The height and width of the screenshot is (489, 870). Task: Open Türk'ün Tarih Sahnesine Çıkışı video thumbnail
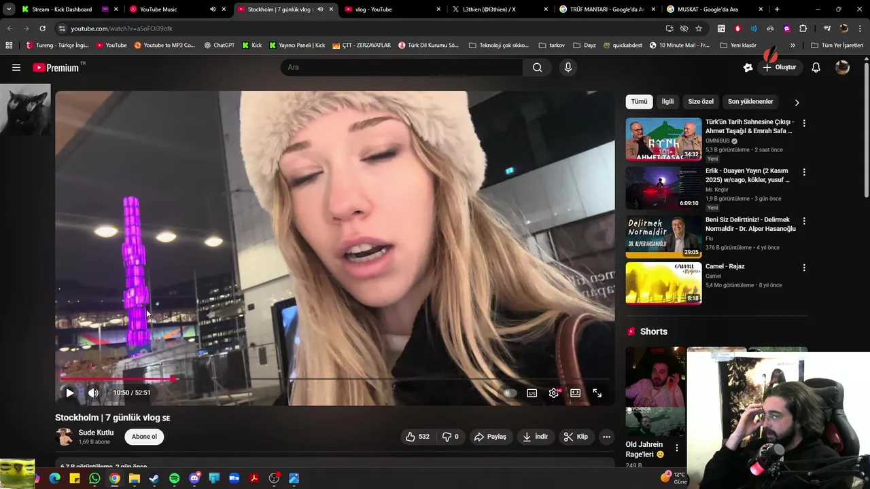pyautogui.click(x=663, y=139)
